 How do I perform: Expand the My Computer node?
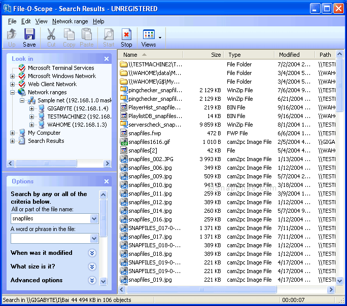[x=12, y=133]
